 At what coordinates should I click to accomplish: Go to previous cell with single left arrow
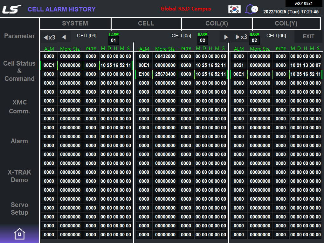coord(64,37)
